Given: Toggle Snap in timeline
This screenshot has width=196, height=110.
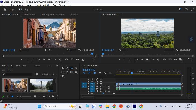Looking at the screenshot, I should coord(89,73).
